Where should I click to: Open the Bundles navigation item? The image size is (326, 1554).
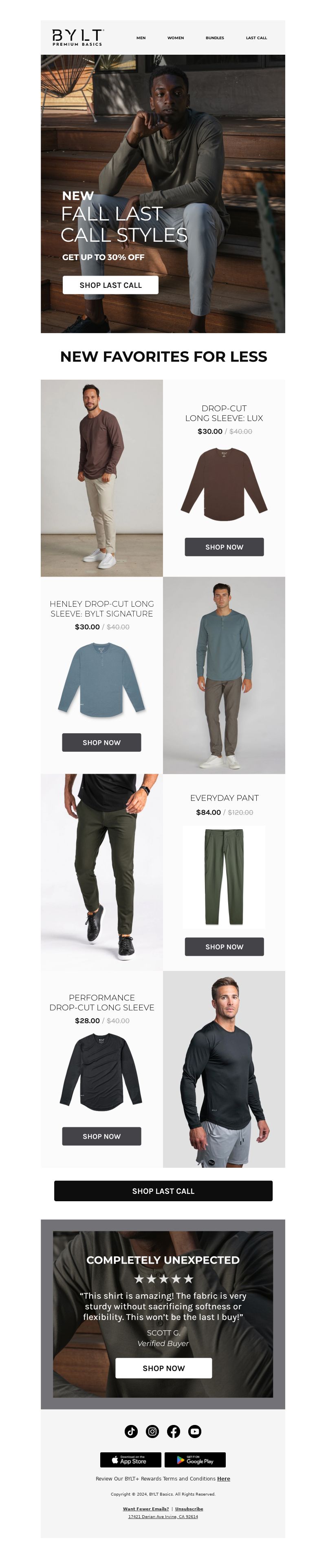[214, 38]
